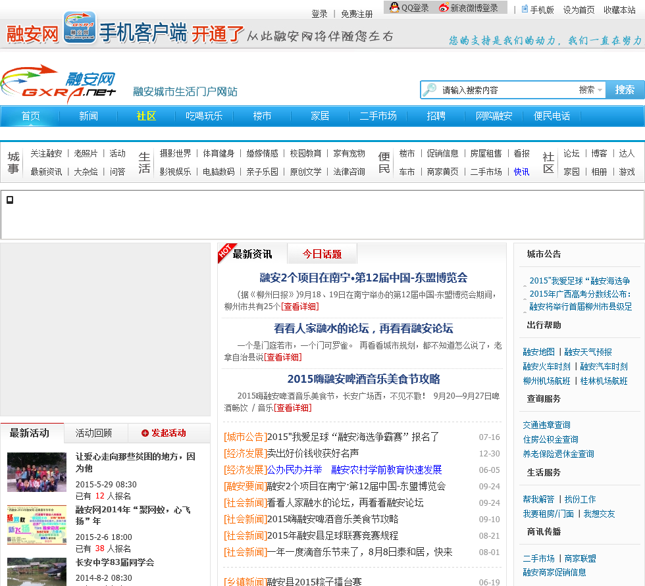Click the 新浪微博登录 Weibo icon
This screenshot has width=645, height=586.
444,7
